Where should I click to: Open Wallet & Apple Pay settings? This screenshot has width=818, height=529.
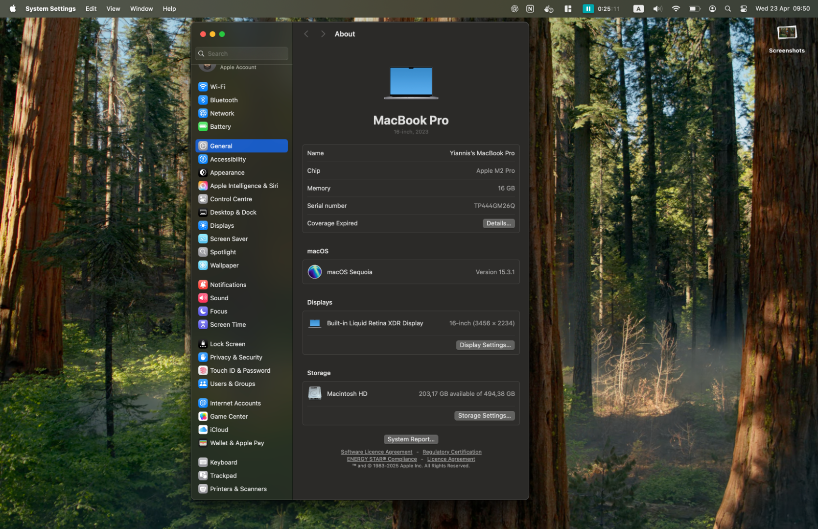241,443
